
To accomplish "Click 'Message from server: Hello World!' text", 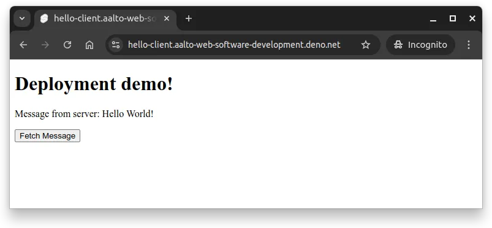I will point(84,113).
